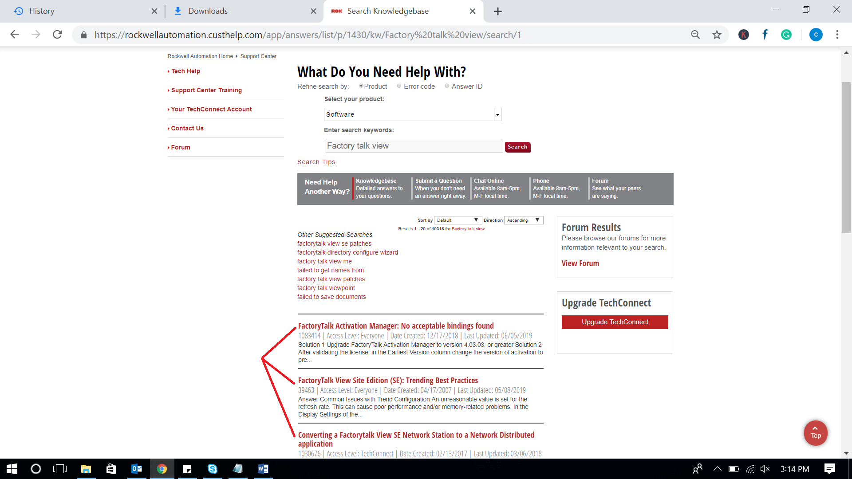Switch to the History tab
The height and width of the screenshot is (479, 852).
coord(42,11)
